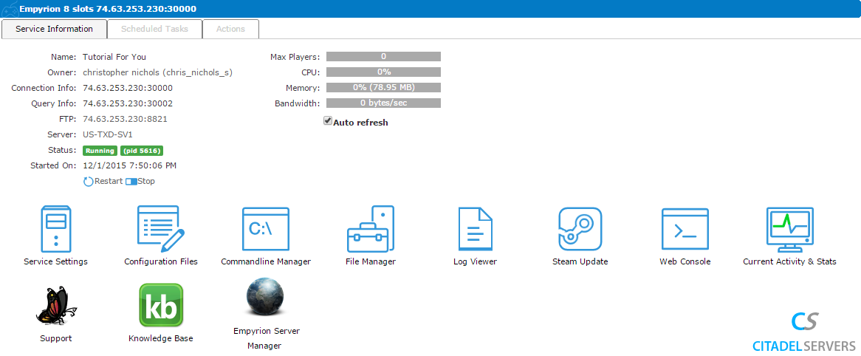This screenshot has width=861, height=356.
Task: Click the File Manager label
Action: (371, 261)
